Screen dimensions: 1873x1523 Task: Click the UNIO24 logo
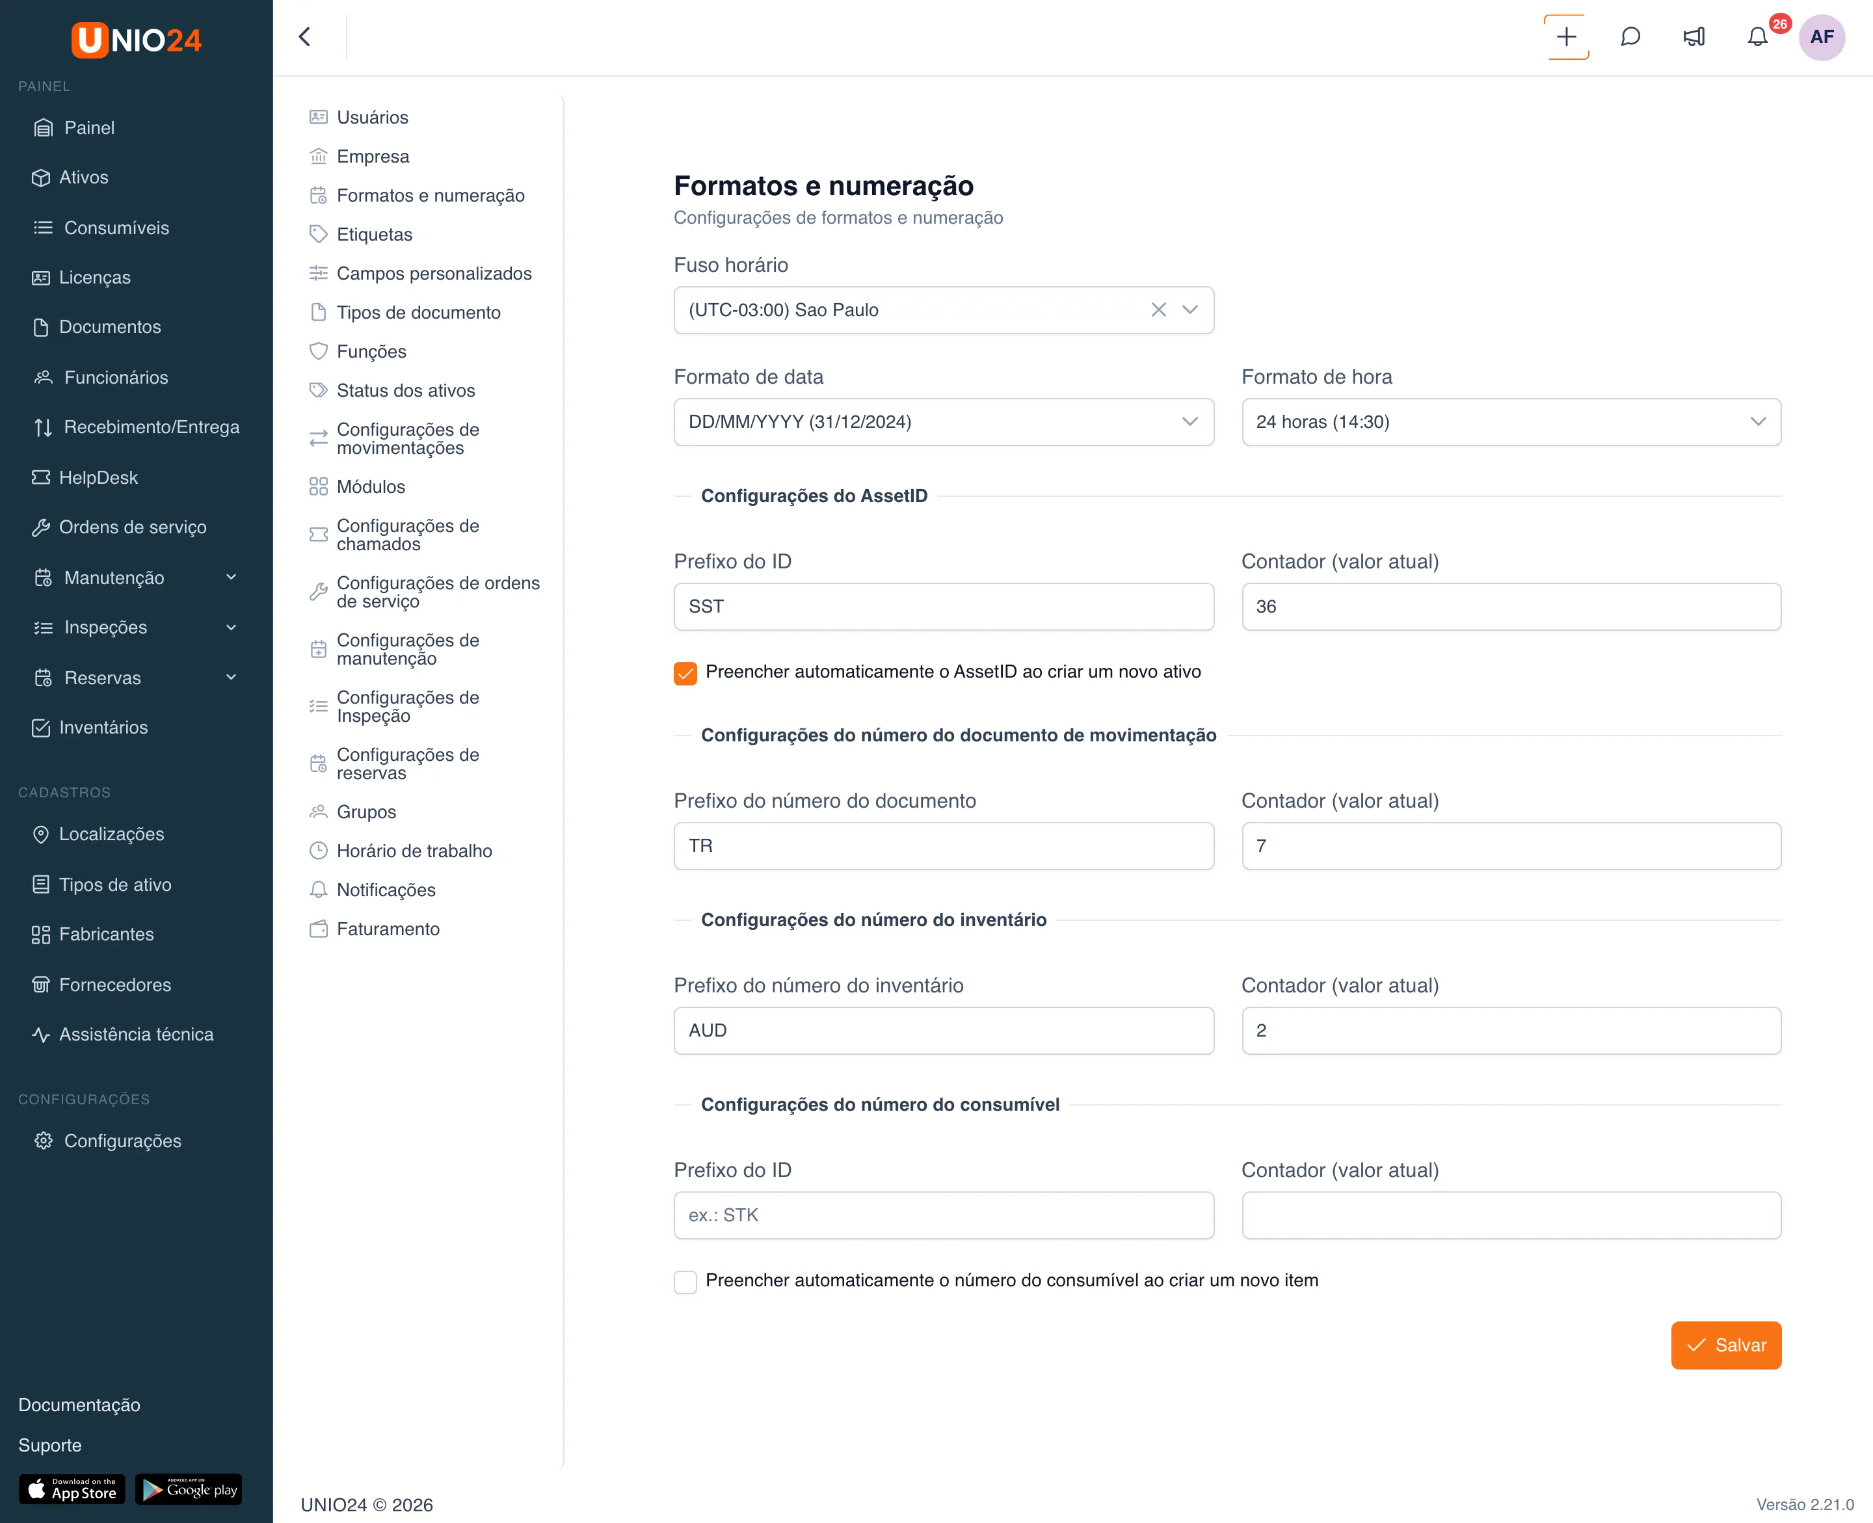pyautogui.click(x=136, y=40)
